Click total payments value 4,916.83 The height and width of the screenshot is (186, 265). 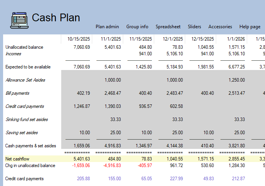113,146
